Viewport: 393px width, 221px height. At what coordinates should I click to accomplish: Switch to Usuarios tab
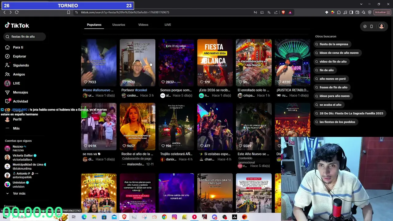click(x=119, y=25)
